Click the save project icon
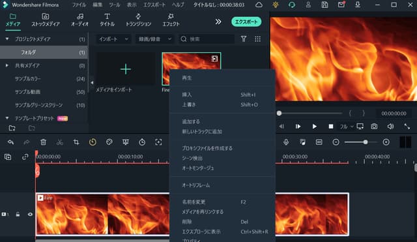Image resolution: width=417 pixels, height=242 pixels. [324, 5]
